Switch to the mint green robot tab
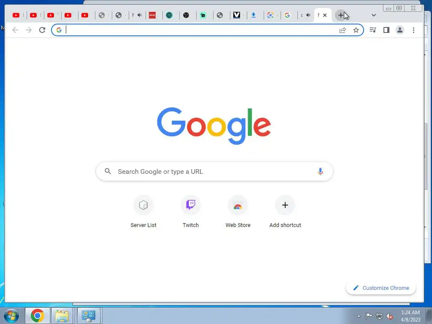The width and height of the screenshot is (432, 324). point(203,15)
